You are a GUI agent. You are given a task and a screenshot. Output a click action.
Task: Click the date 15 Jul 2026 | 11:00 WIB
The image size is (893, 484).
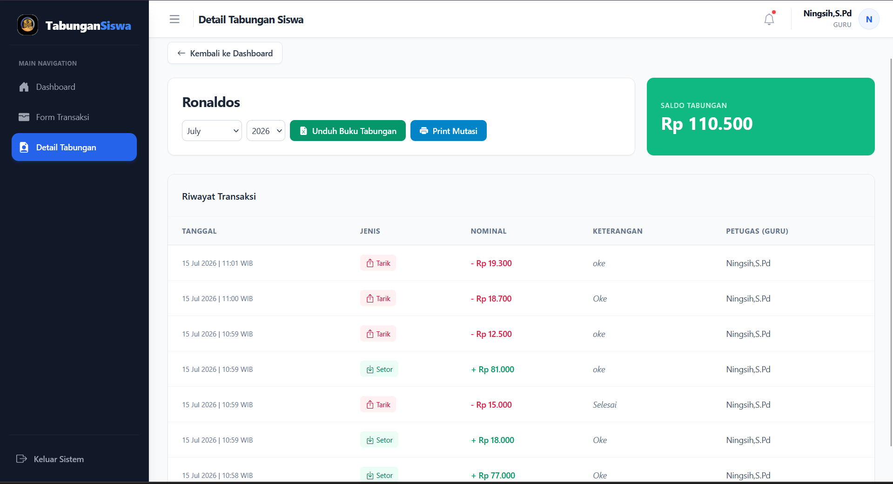[x=217, y=299]
